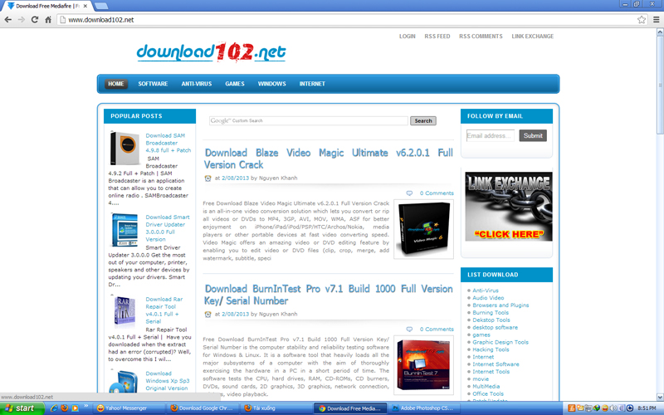
Task: Open the Browsers and Plugins category link
Action: [x=500, y=305]
